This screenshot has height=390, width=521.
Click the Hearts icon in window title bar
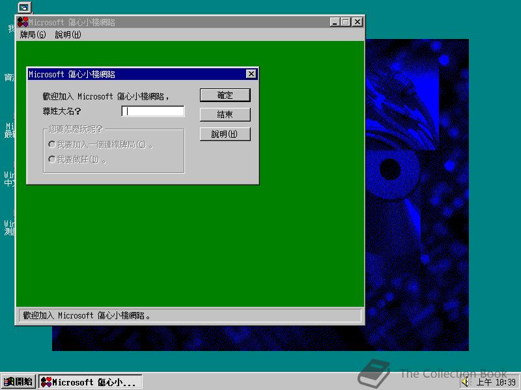(23, 22)
